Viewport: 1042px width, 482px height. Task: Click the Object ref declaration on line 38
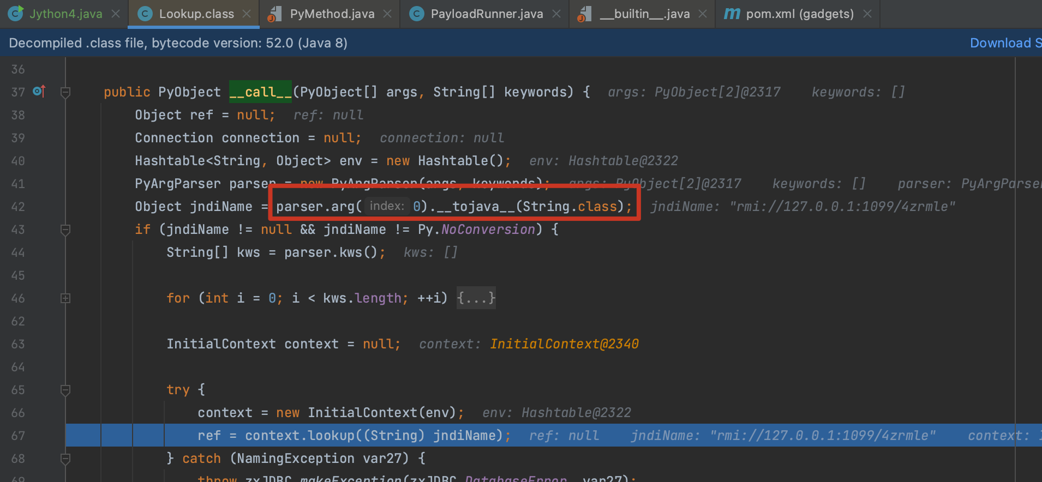click(174, 115)
